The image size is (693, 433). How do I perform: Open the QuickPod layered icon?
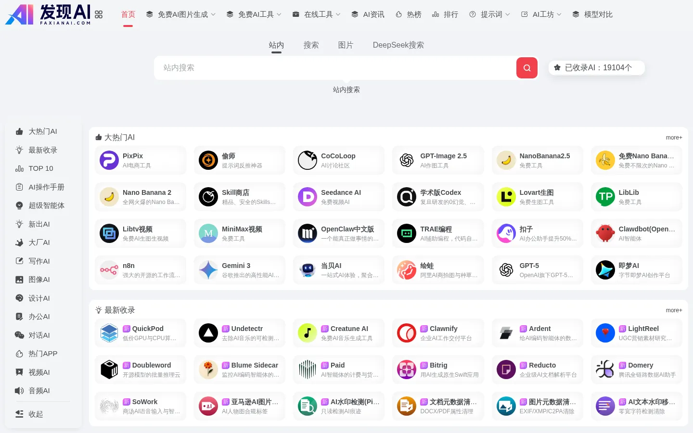[109, 333]
